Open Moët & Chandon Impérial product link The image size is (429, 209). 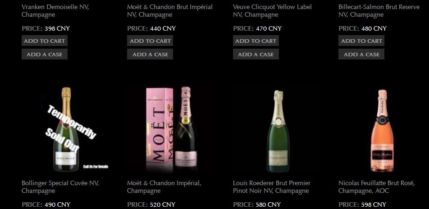164,186
